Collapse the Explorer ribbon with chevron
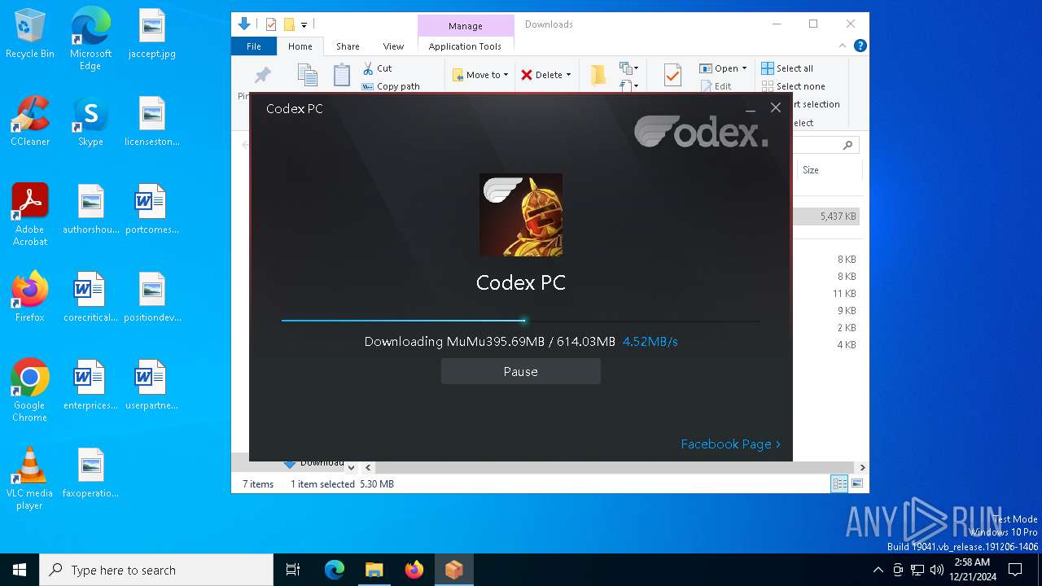The height and width of the screenshot is (586, 1042). pyautogui.click(x=843, y=46)
